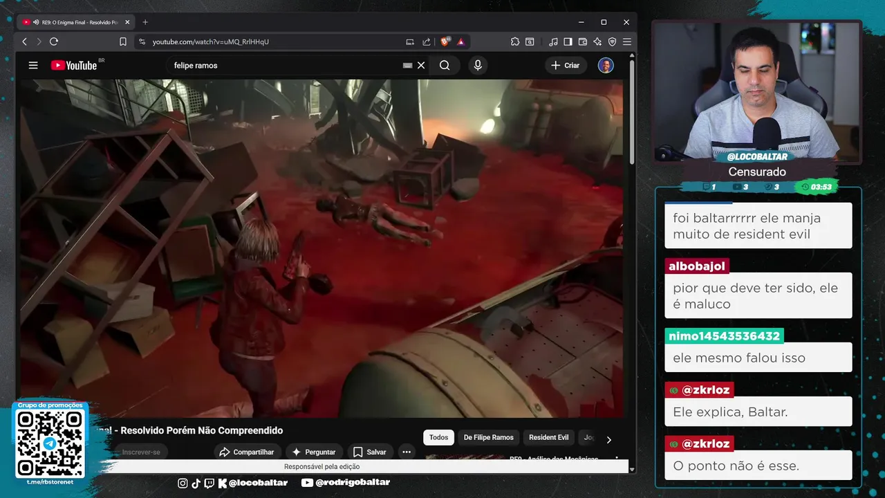Viewport: 885px width, 498px height.
Task: Click the chat username 'albobajol'
Action: 696,266
